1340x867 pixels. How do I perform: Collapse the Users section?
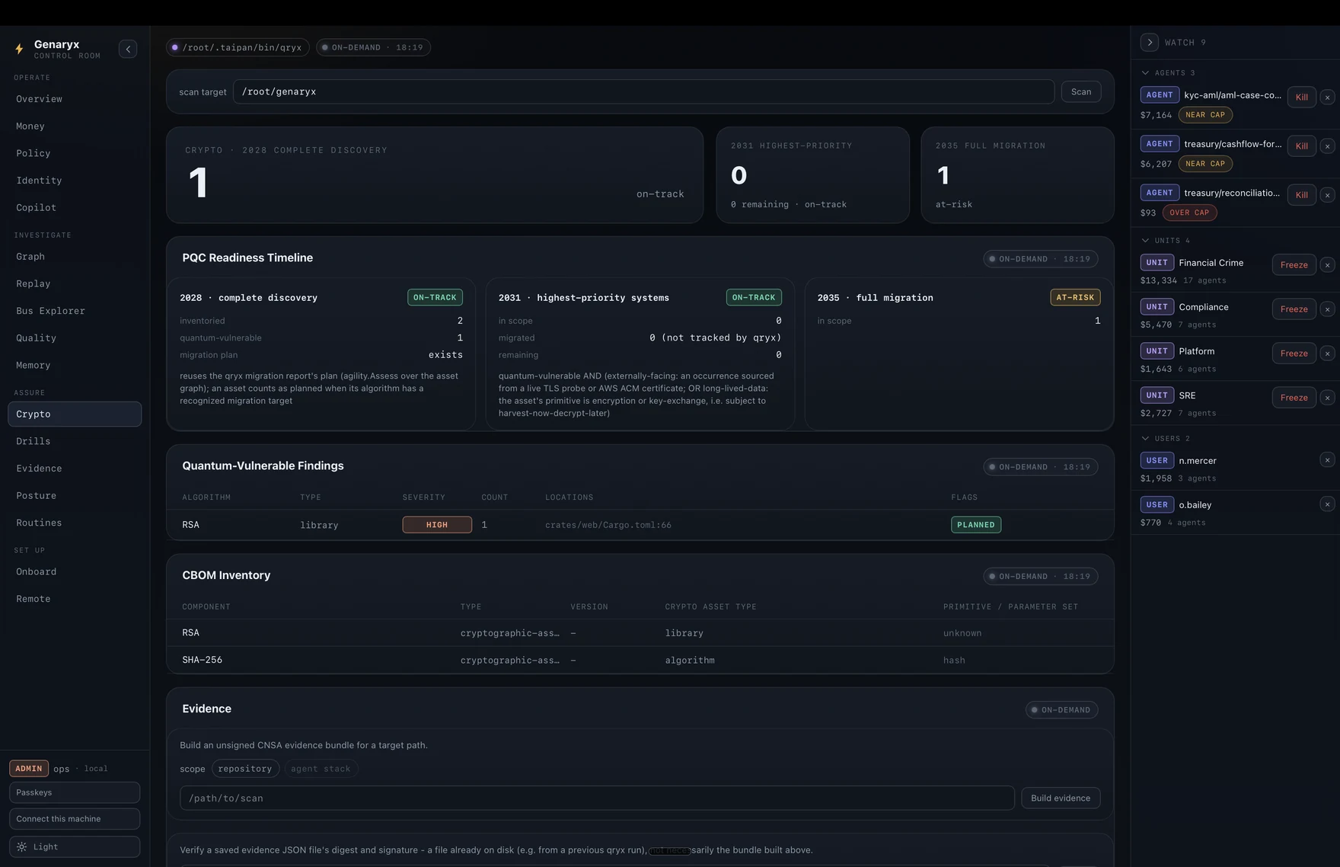[x=1145, y=439]
